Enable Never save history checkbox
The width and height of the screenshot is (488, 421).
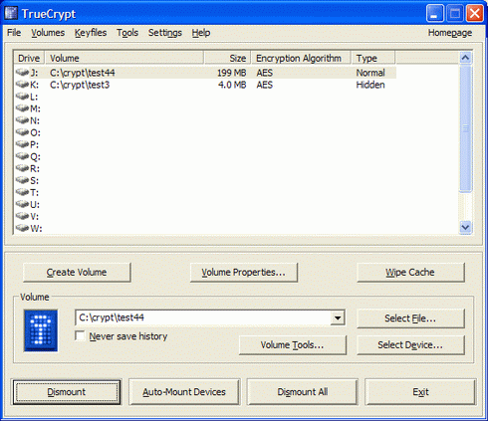tap(80, 335)
